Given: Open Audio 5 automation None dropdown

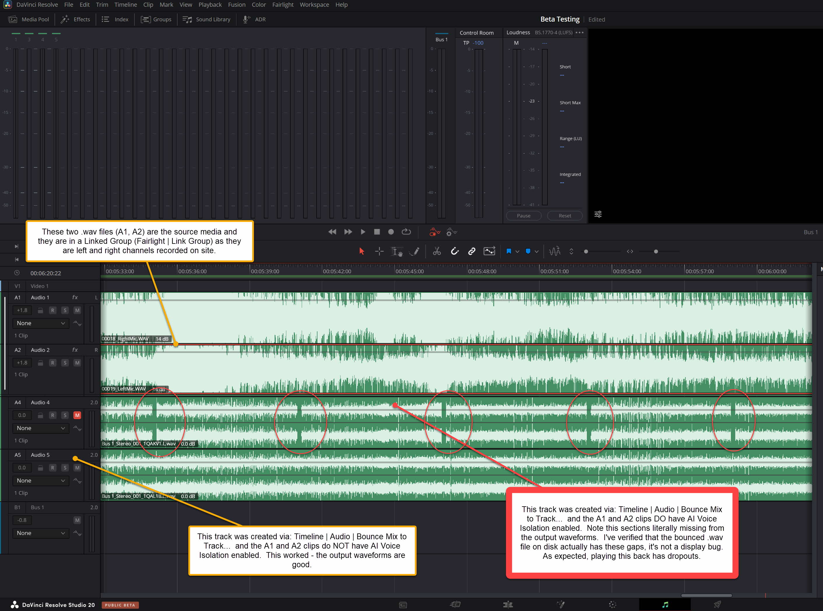Looking at the screenshot, I should pyautogui.click(x=41, y=480).
